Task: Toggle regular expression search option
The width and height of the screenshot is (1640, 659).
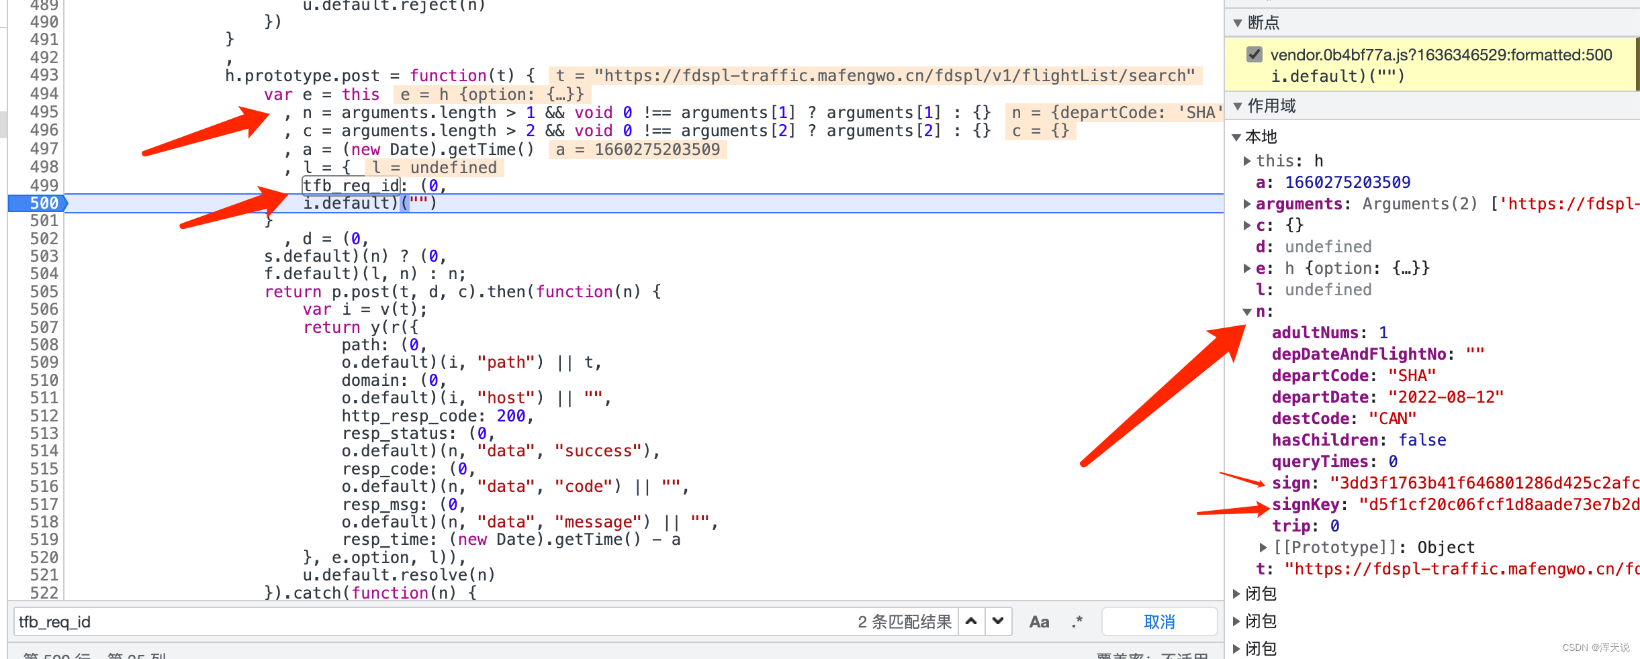Action: (x=1077, y=622)
